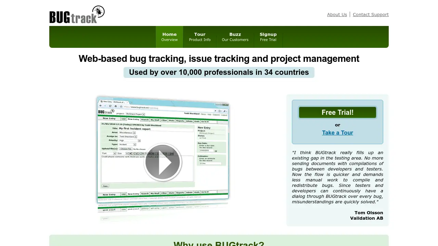Open Contact Support link
This screenshot has height=246, width=438.
pyautogui.click(x=371, y=14)
